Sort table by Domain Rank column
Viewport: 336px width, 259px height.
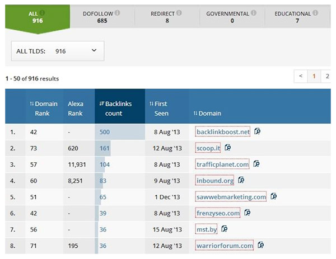tap(44, 109)
